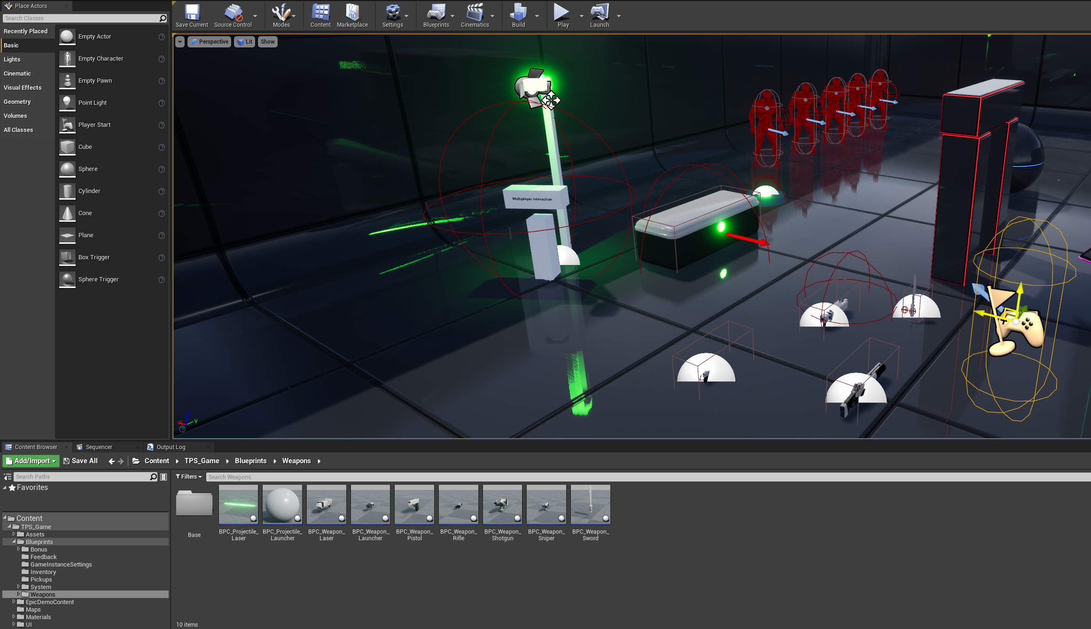This screenshot has width=1091, height=629.
Task: Click the Save All button
Action: [80, 461]
